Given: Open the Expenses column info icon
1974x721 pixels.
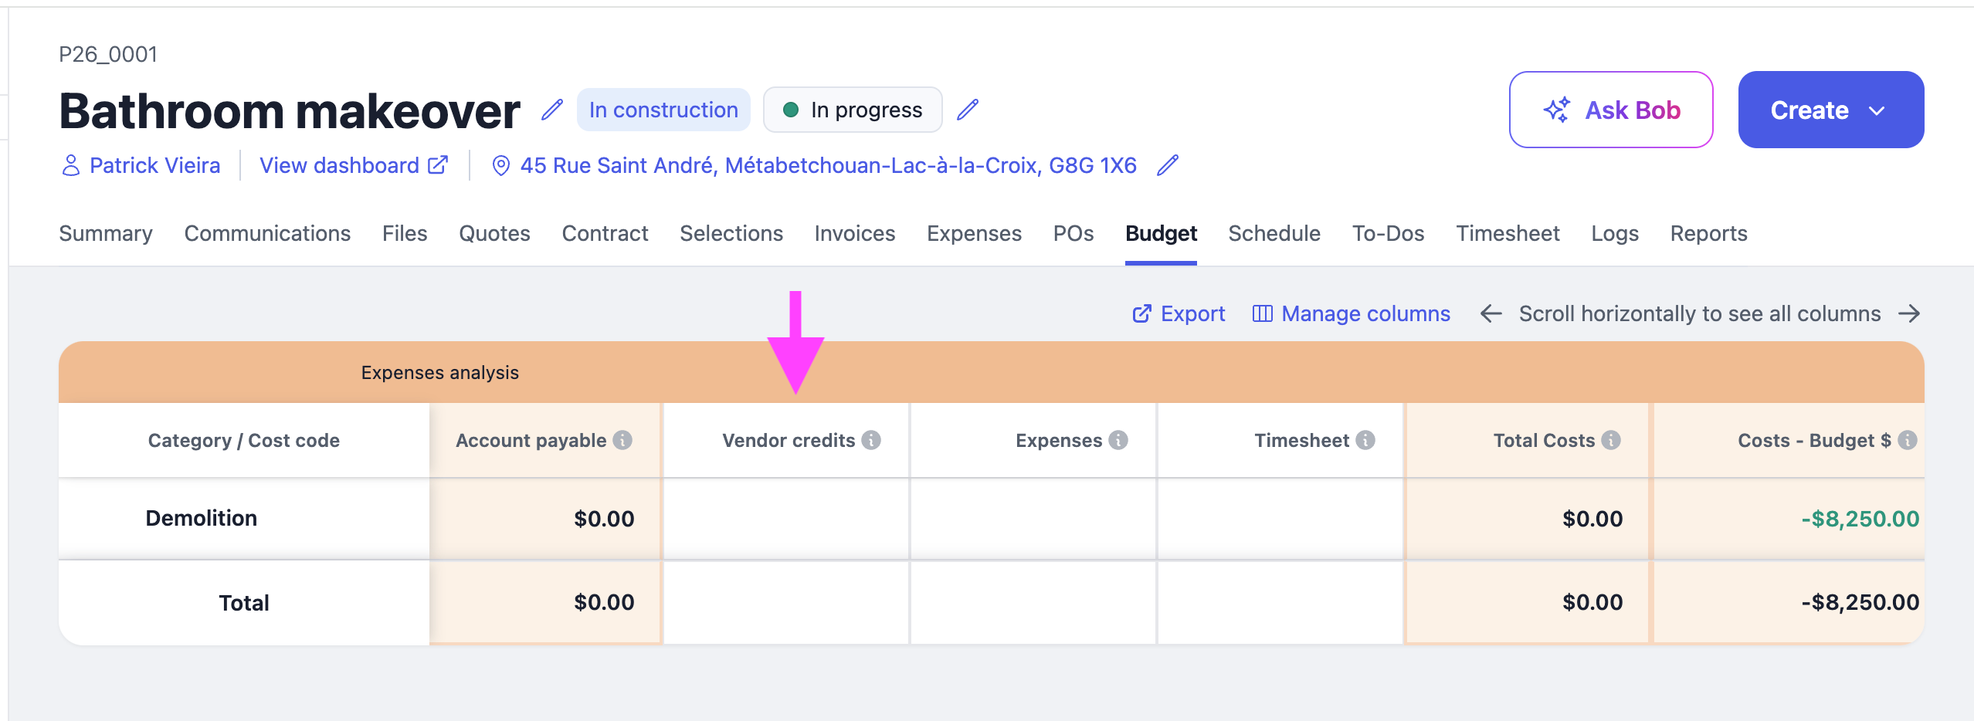Looking at the screenshot, I should pos(1118,440).
